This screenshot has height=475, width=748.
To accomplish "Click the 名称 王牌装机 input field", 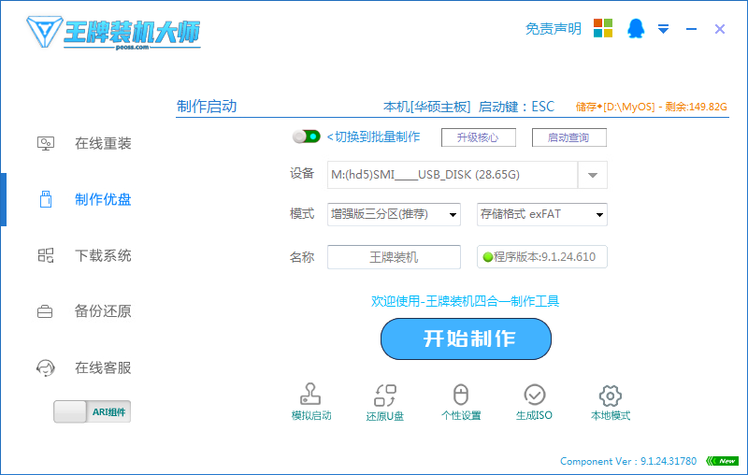I will (394, 257).
